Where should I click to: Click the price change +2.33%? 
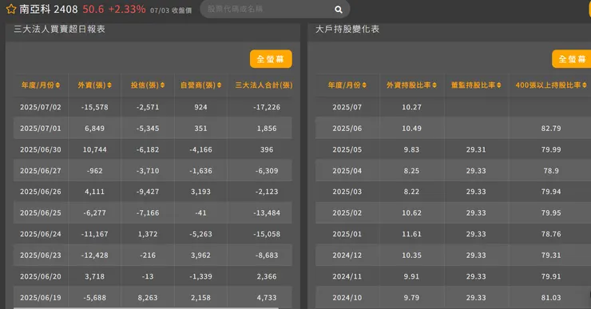pyautogui.click(x=127, y=9)
